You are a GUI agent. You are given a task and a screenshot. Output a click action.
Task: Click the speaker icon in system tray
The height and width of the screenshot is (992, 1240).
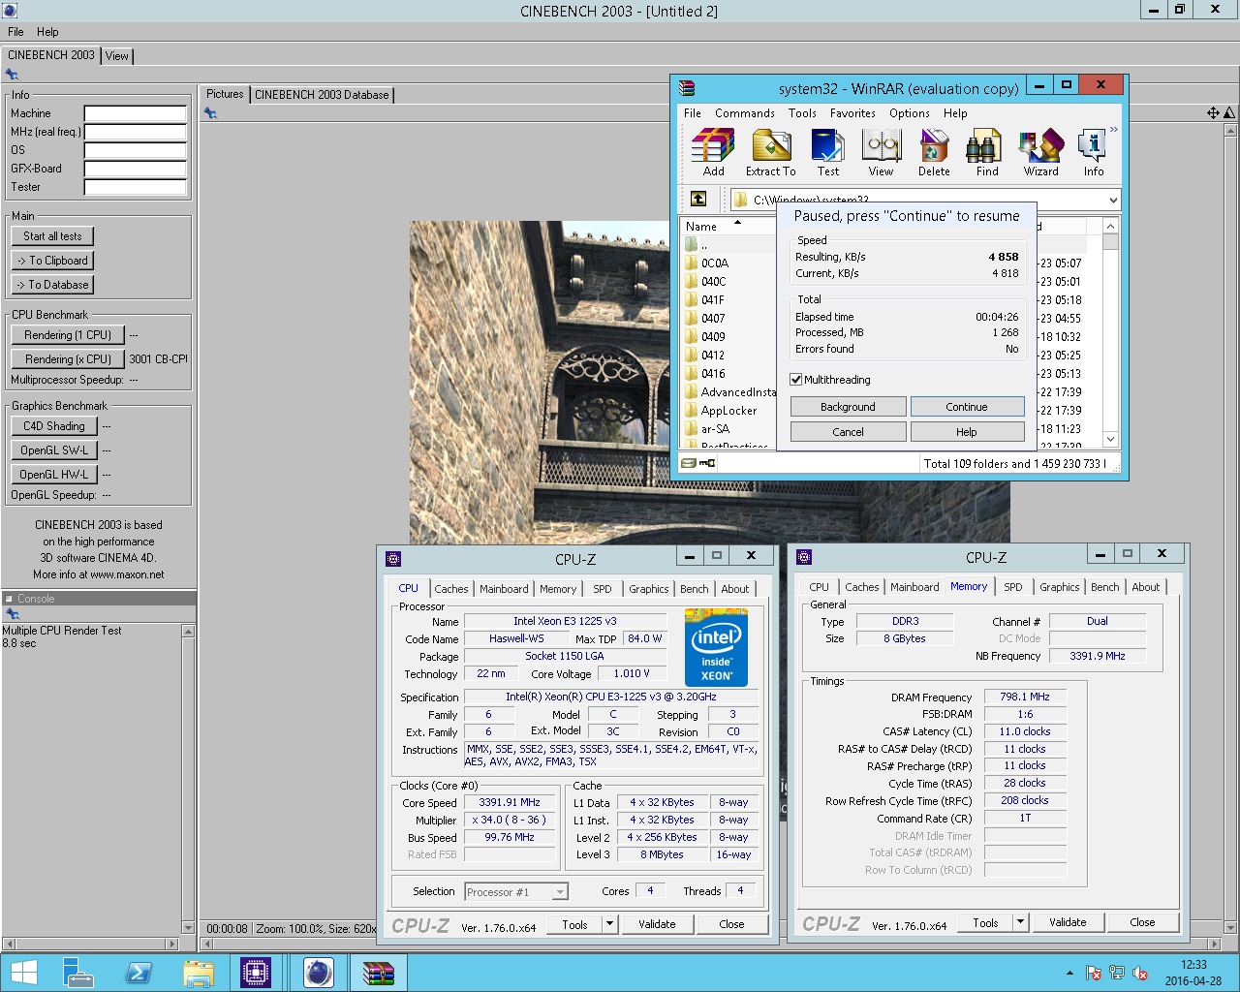(x=1140, y=973)
